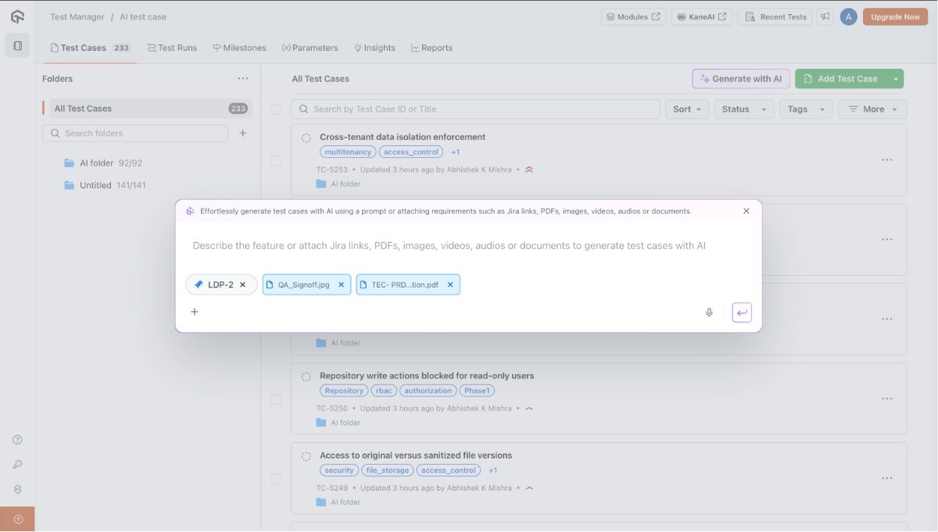938x532 pixels.
Task: Open the Tags filter dropdown
Action: [x=806, y=109]
